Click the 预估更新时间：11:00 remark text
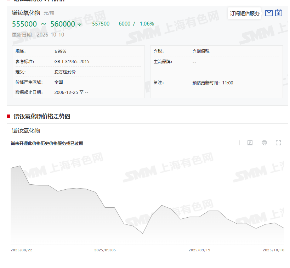 coord(212,83)
